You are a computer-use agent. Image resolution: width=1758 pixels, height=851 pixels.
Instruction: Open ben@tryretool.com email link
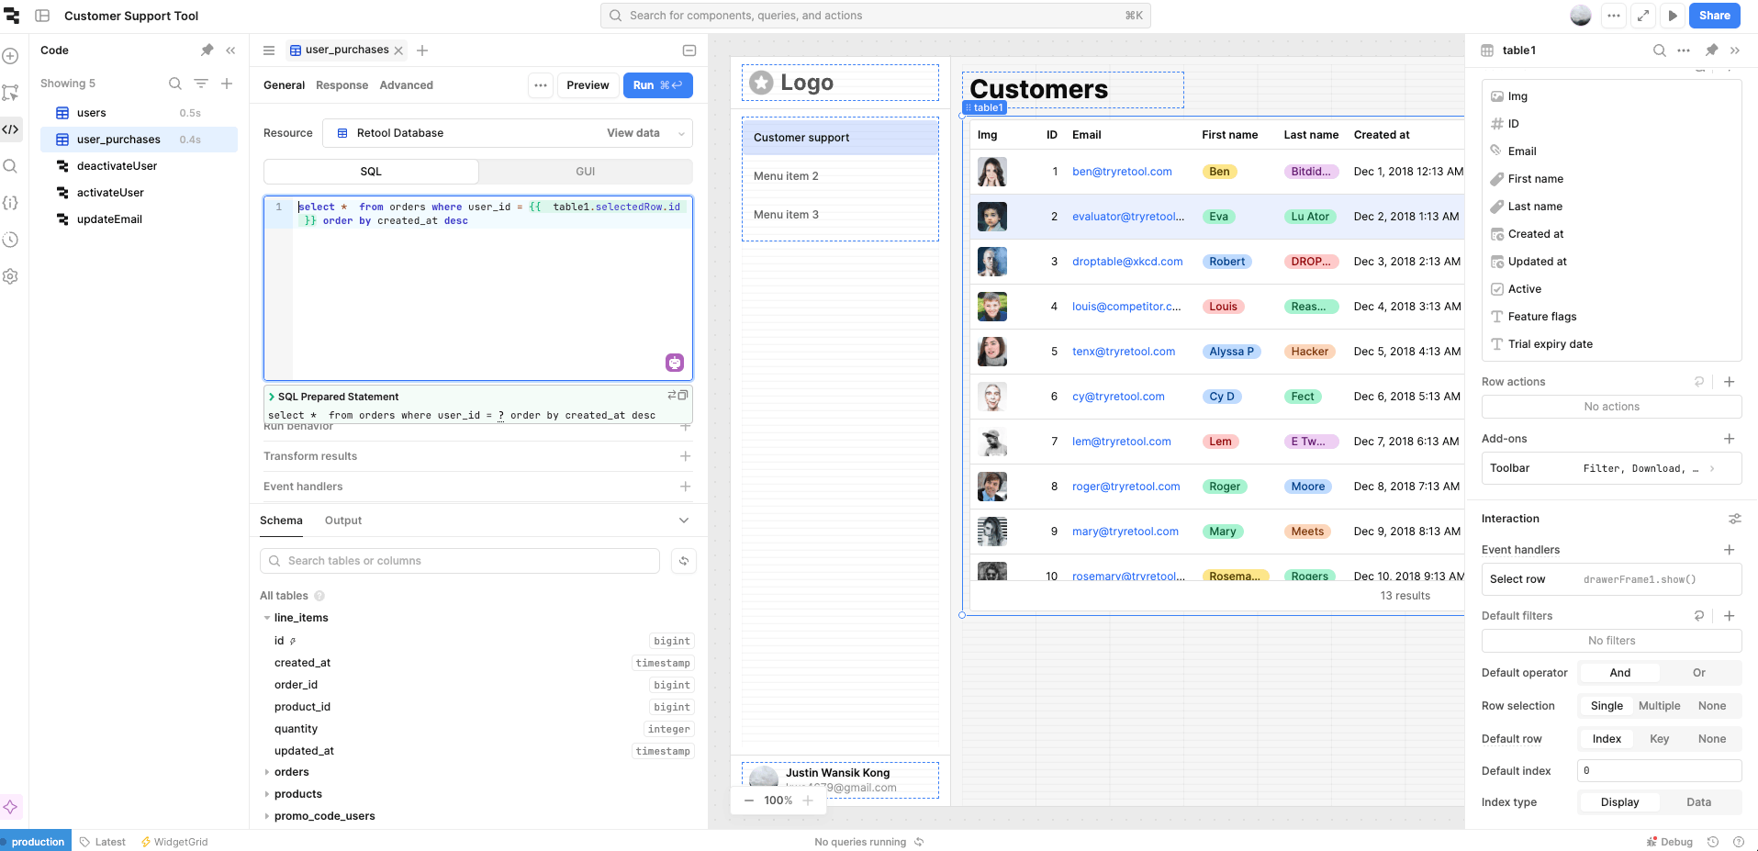coord(1122,172)
